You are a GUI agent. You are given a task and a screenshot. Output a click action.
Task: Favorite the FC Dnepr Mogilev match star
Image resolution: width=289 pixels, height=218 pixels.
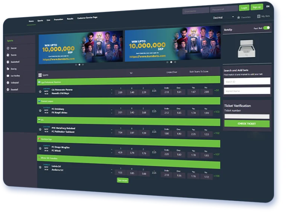(x=40, y=148)
